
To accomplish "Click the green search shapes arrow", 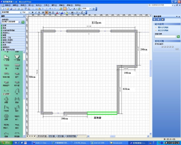I will click(23, 22).
